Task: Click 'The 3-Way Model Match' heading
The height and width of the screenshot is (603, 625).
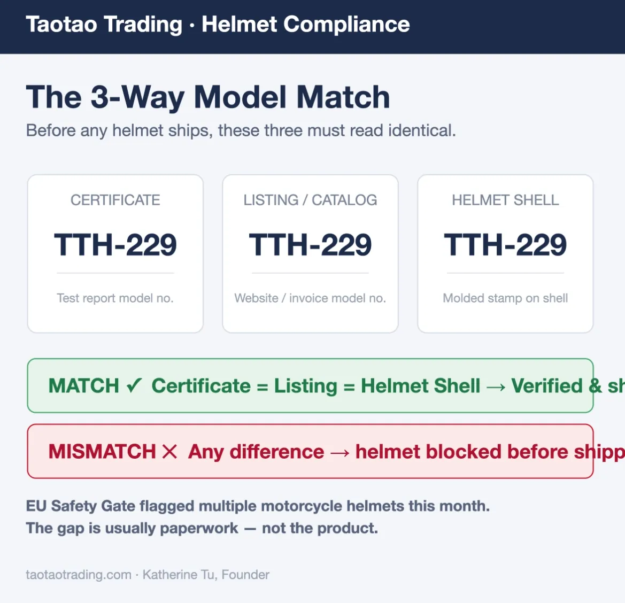Action: pos(207,97)
